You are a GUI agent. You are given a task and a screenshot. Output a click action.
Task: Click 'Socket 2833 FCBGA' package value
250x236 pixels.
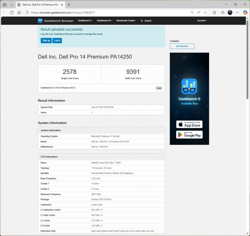pyautogui.click(x=101, y=200)
